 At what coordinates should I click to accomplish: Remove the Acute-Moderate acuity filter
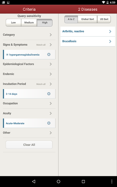point(49,123)
